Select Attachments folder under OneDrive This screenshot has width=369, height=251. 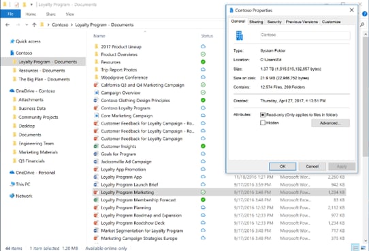[x=31, y=99]
